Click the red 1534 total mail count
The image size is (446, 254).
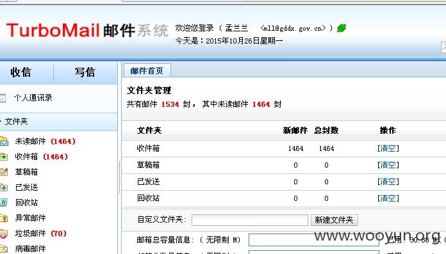pyautogui.click(x=170, y=104)
